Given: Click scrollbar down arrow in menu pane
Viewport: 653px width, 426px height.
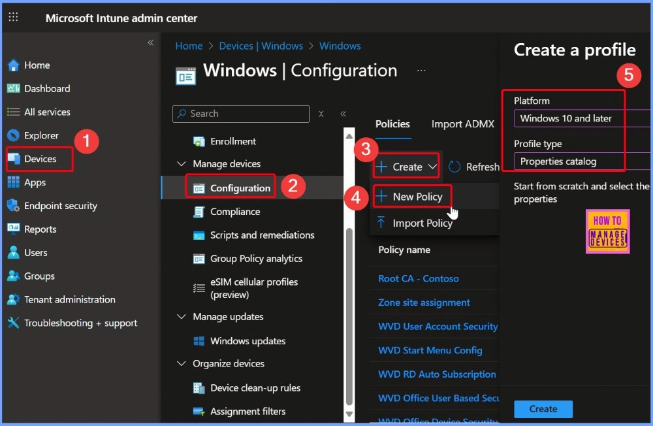Looking at the screenshot, I should [349, 414].
